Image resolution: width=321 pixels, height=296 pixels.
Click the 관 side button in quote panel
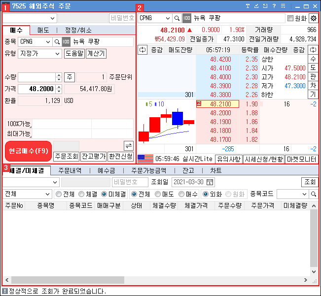click(x=313, y=76)
